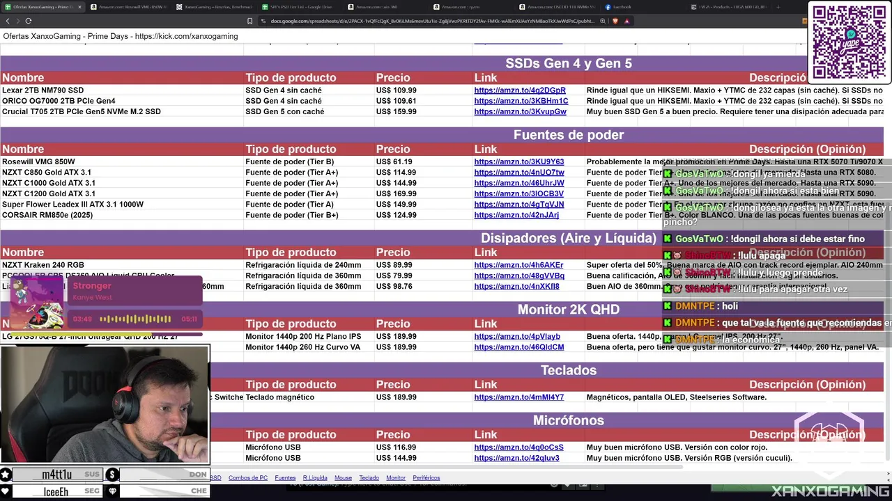Open the NZXT C1000 link amzn.to/46UhrJW
This screenshot has width=892, height=501.
click(519, 183)
